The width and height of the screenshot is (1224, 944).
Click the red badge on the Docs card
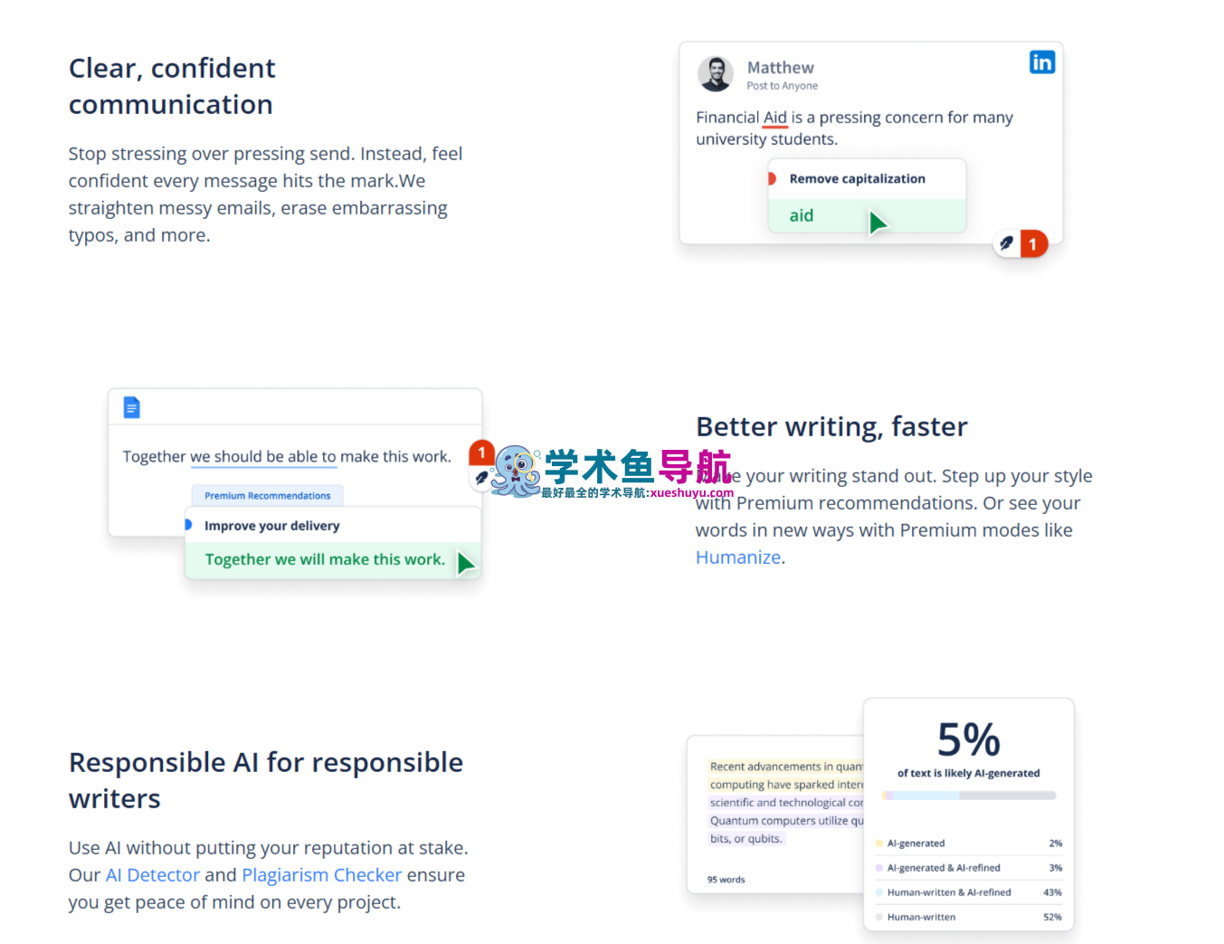(481, 453)
